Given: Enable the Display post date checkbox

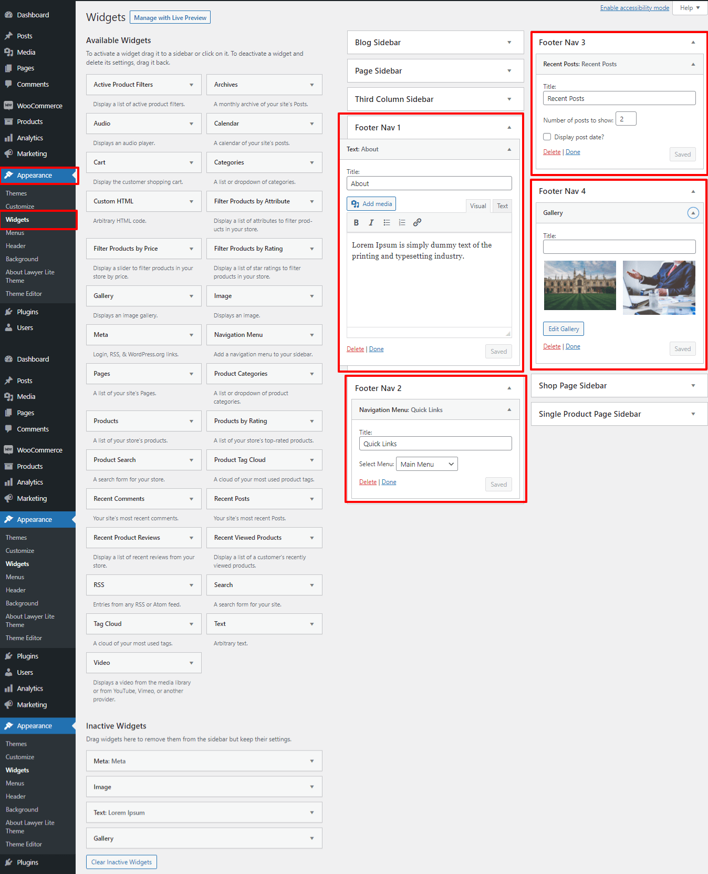Looking at the screenshot, I should coord(547,137).
